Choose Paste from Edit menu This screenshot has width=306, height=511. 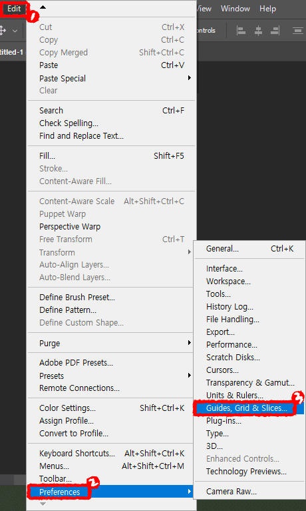[x=111, y=65]
